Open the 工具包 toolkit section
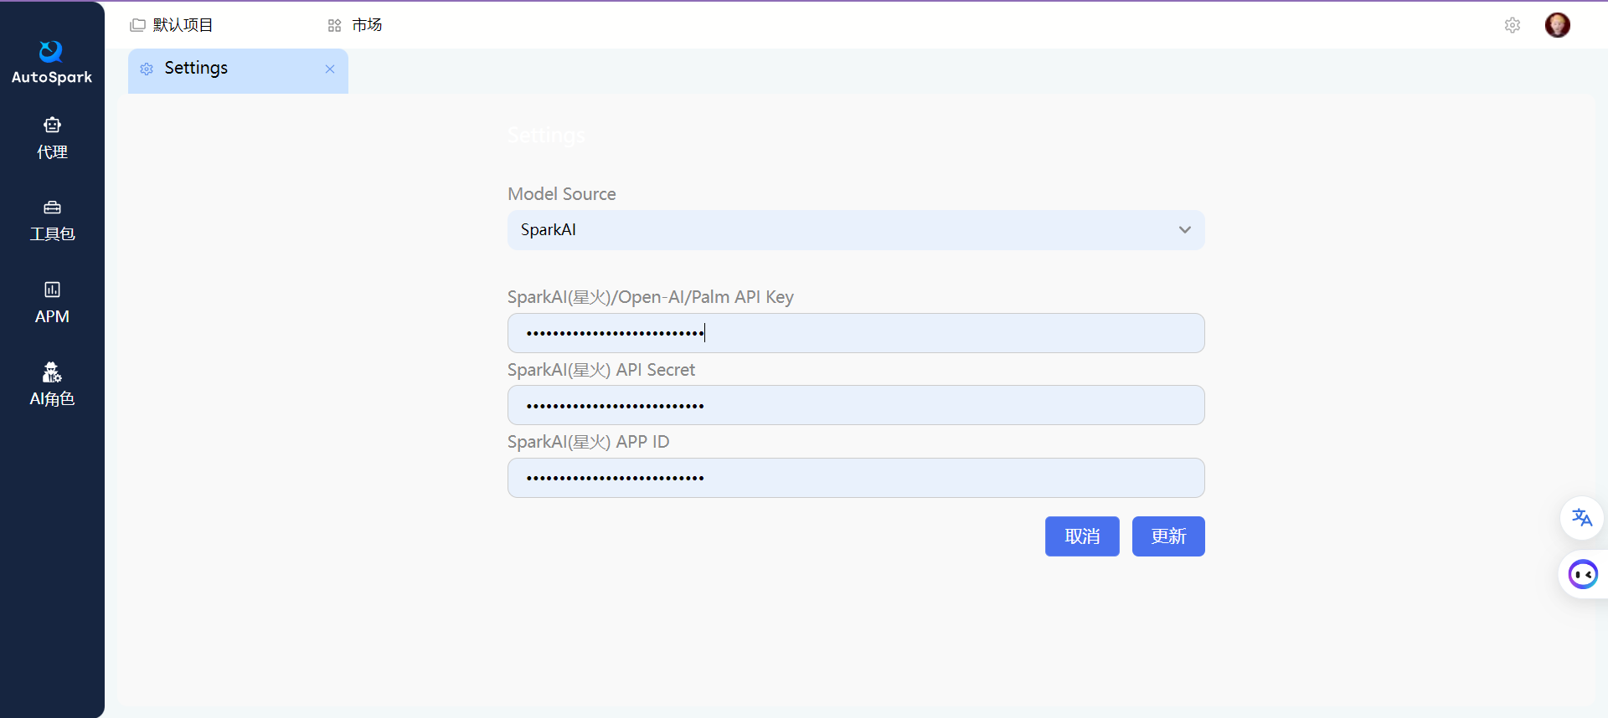The width and height of the screenshot is (1608, 718). [x=52, y=221]
